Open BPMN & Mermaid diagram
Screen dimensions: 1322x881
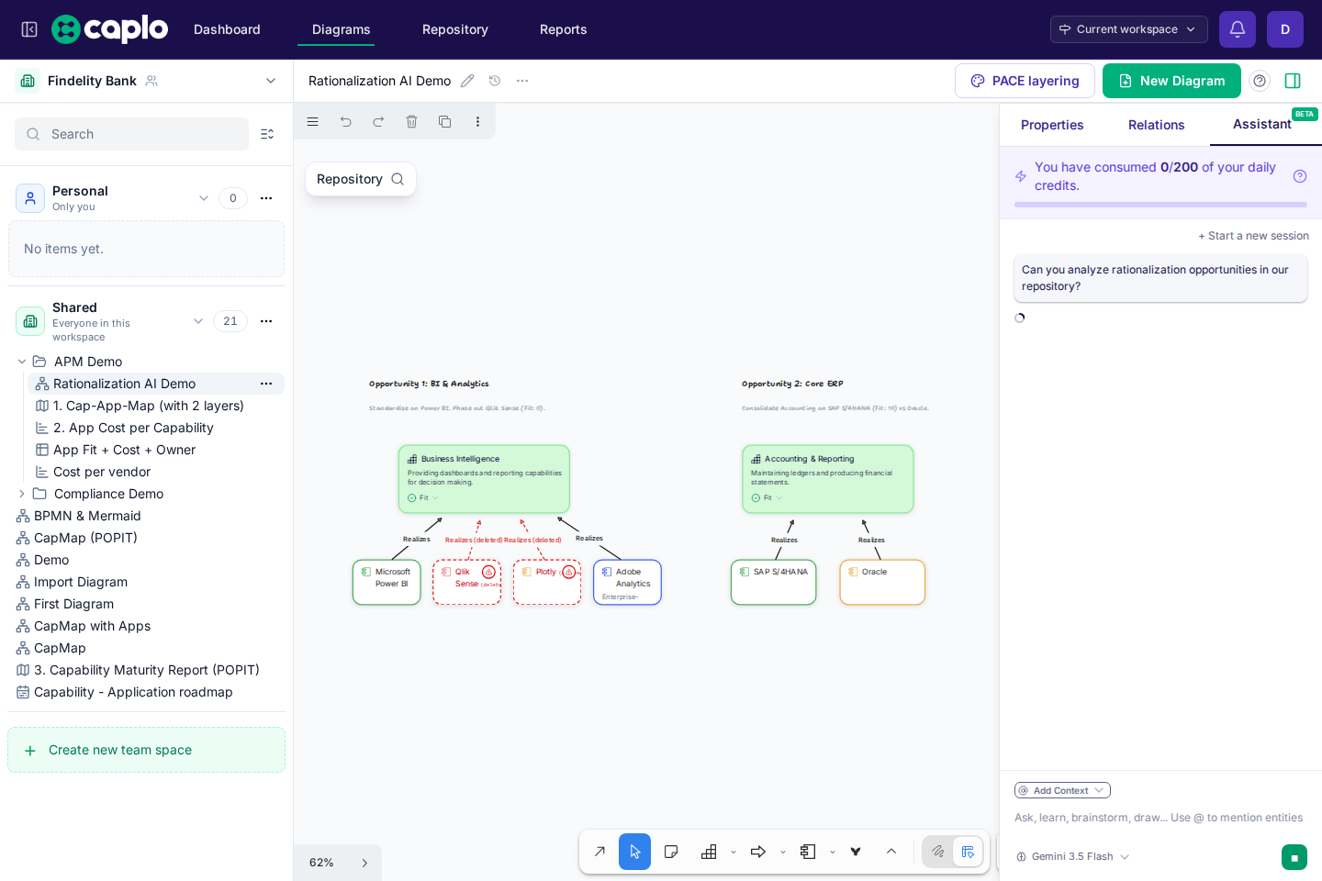pyautogui.click(x=87, y=516)
